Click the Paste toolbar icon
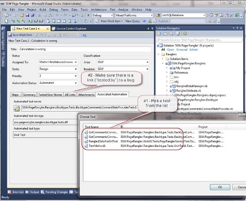 click(50, 15)
